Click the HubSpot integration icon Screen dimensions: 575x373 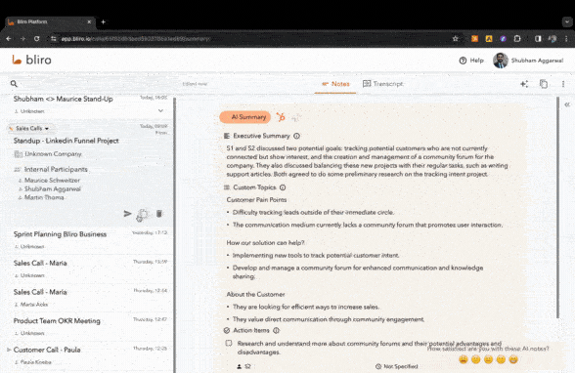coord(281,117)
